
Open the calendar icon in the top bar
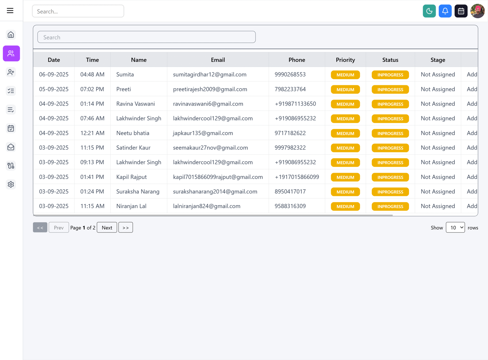pyautogui.click(x=461, y=11)
